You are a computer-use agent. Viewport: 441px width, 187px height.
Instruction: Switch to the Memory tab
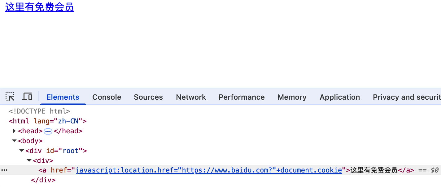coord(292,97)
